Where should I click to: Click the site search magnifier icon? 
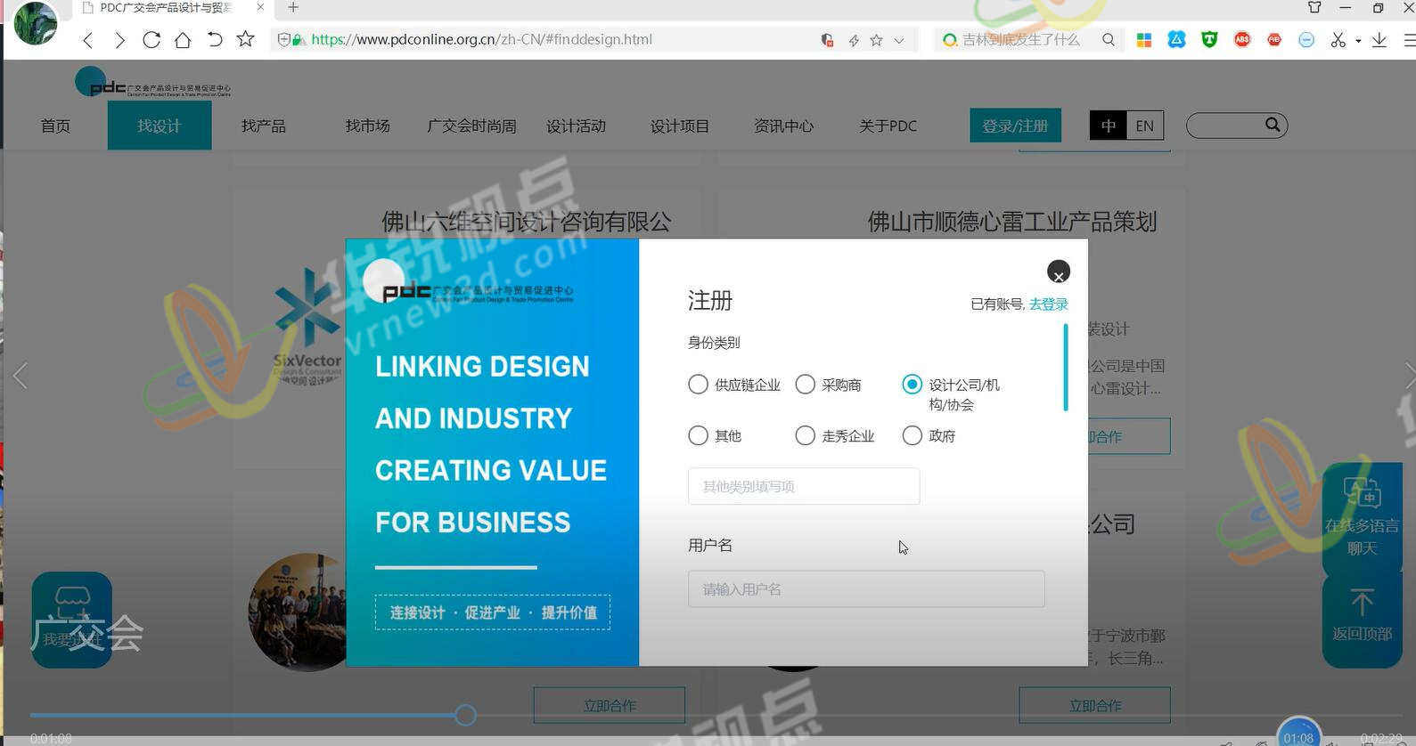point(1273,125)
